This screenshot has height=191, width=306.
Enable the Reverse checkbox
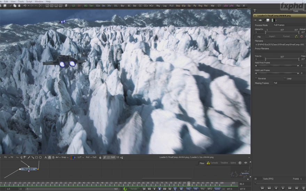pos(256,78)
